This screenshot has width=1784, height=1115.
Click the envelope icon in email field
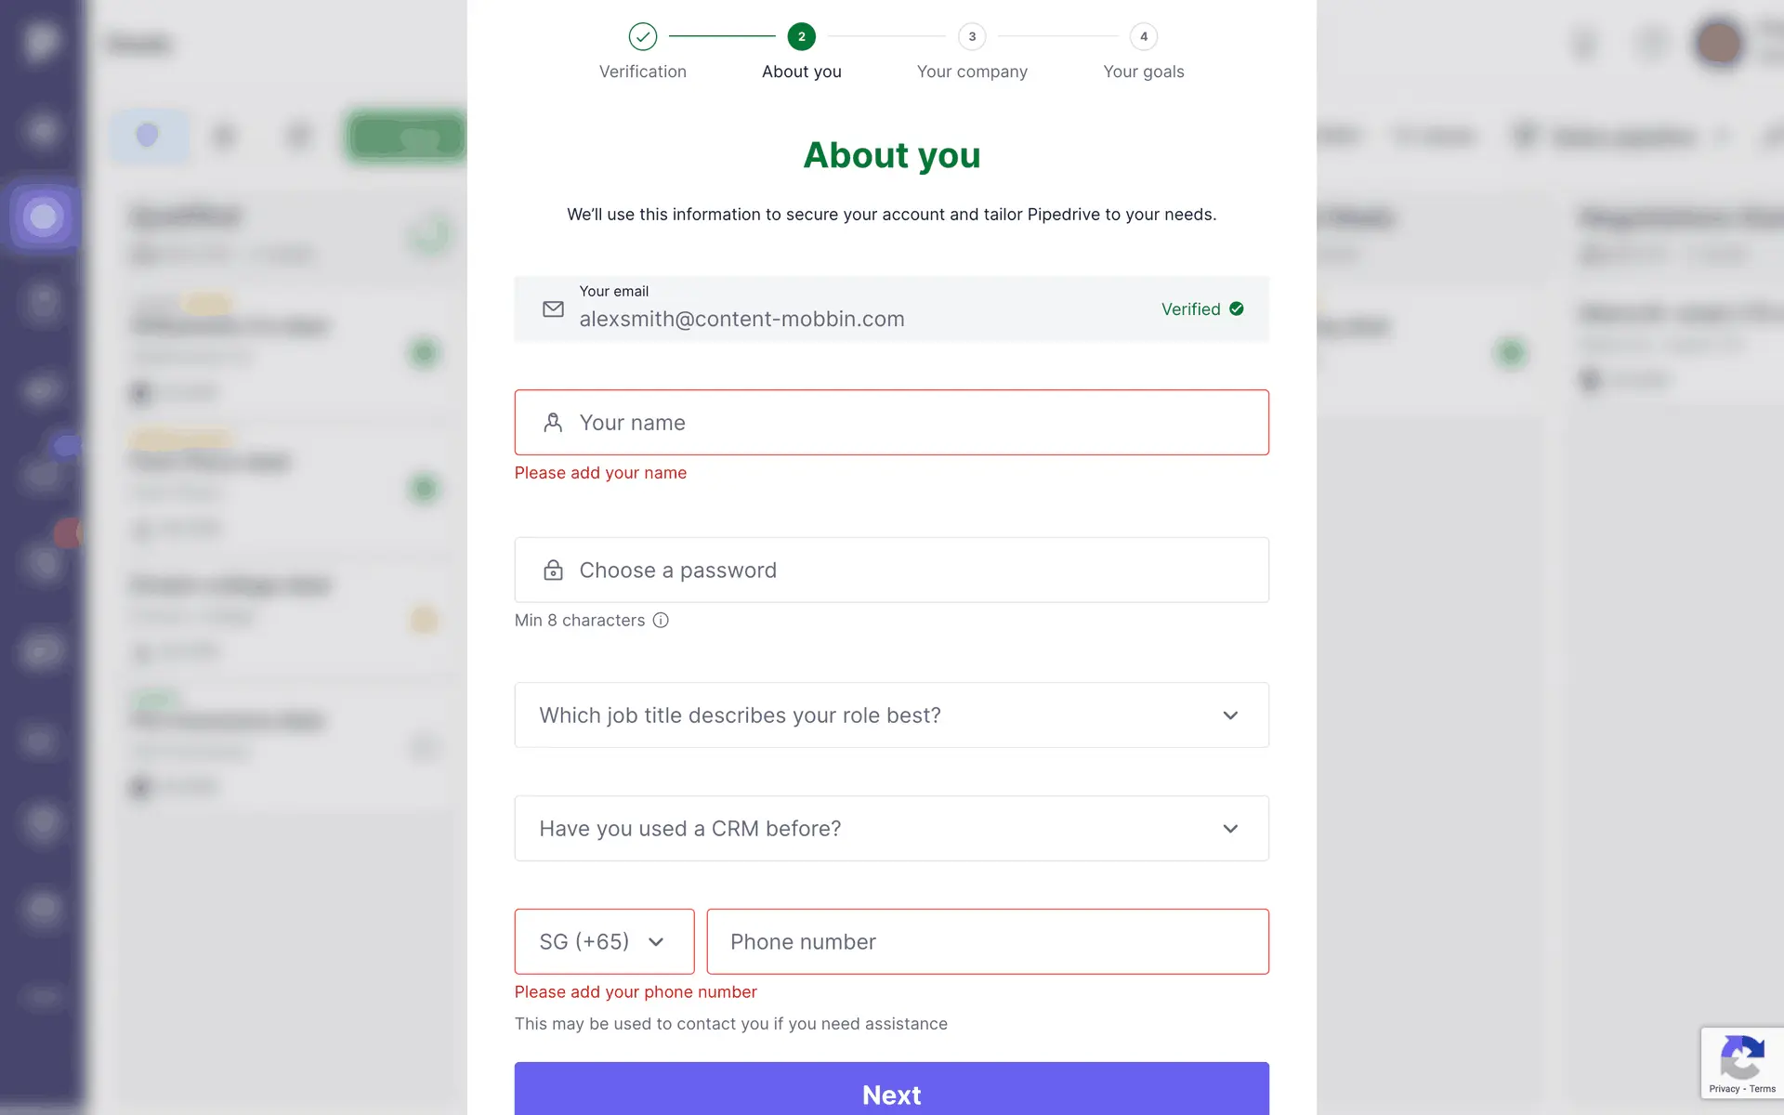point(553,309)
